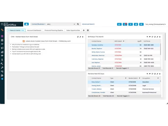Close the Birthdays This Month panel
Screen dimensions: 168x126
pos(160,37)
